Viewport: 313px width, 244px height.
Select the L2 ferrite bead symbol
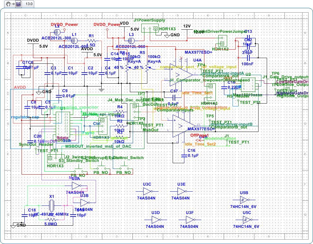coord(57,32)
